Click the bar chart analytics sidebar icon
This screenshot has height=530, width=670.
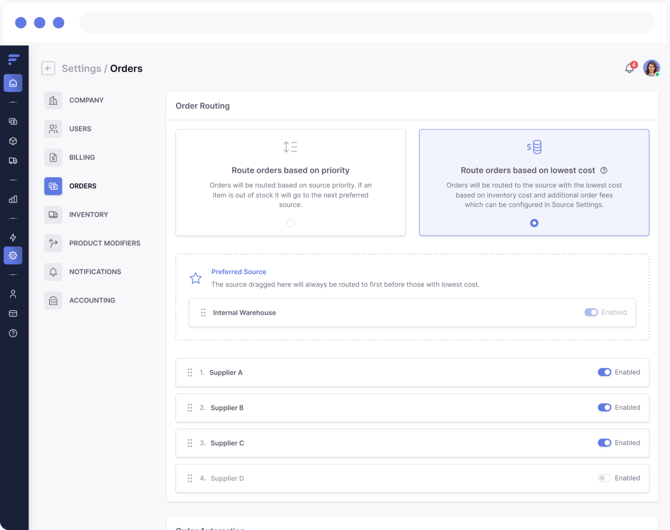(x=13, y=199)
